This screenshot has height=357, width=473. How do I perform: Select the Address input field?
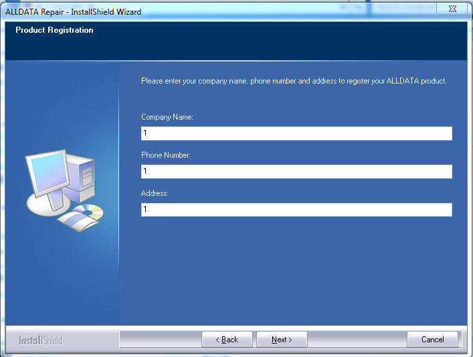point(296,209)
